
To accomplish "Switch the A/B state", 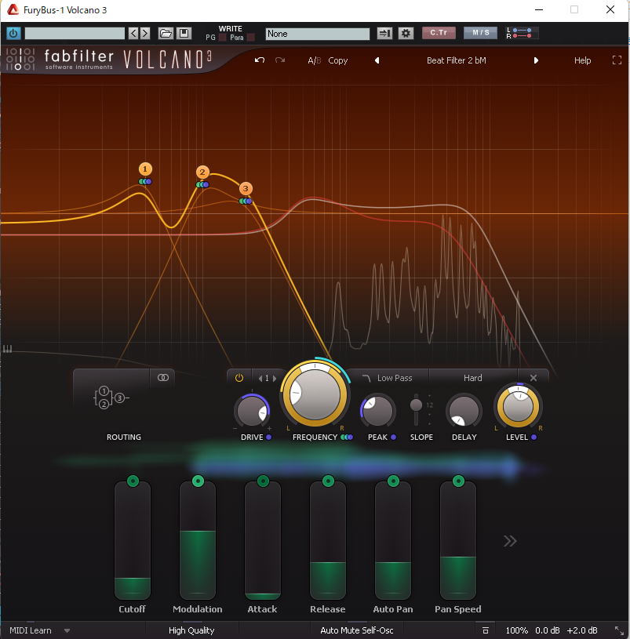I will click(314, 60).
